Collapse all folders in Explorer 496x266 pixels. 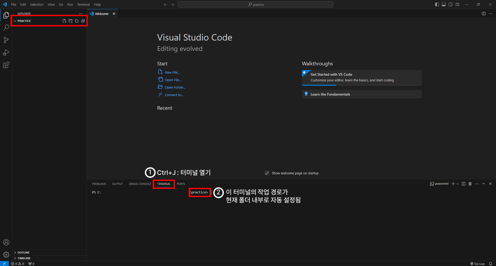[x=83, y=21]
